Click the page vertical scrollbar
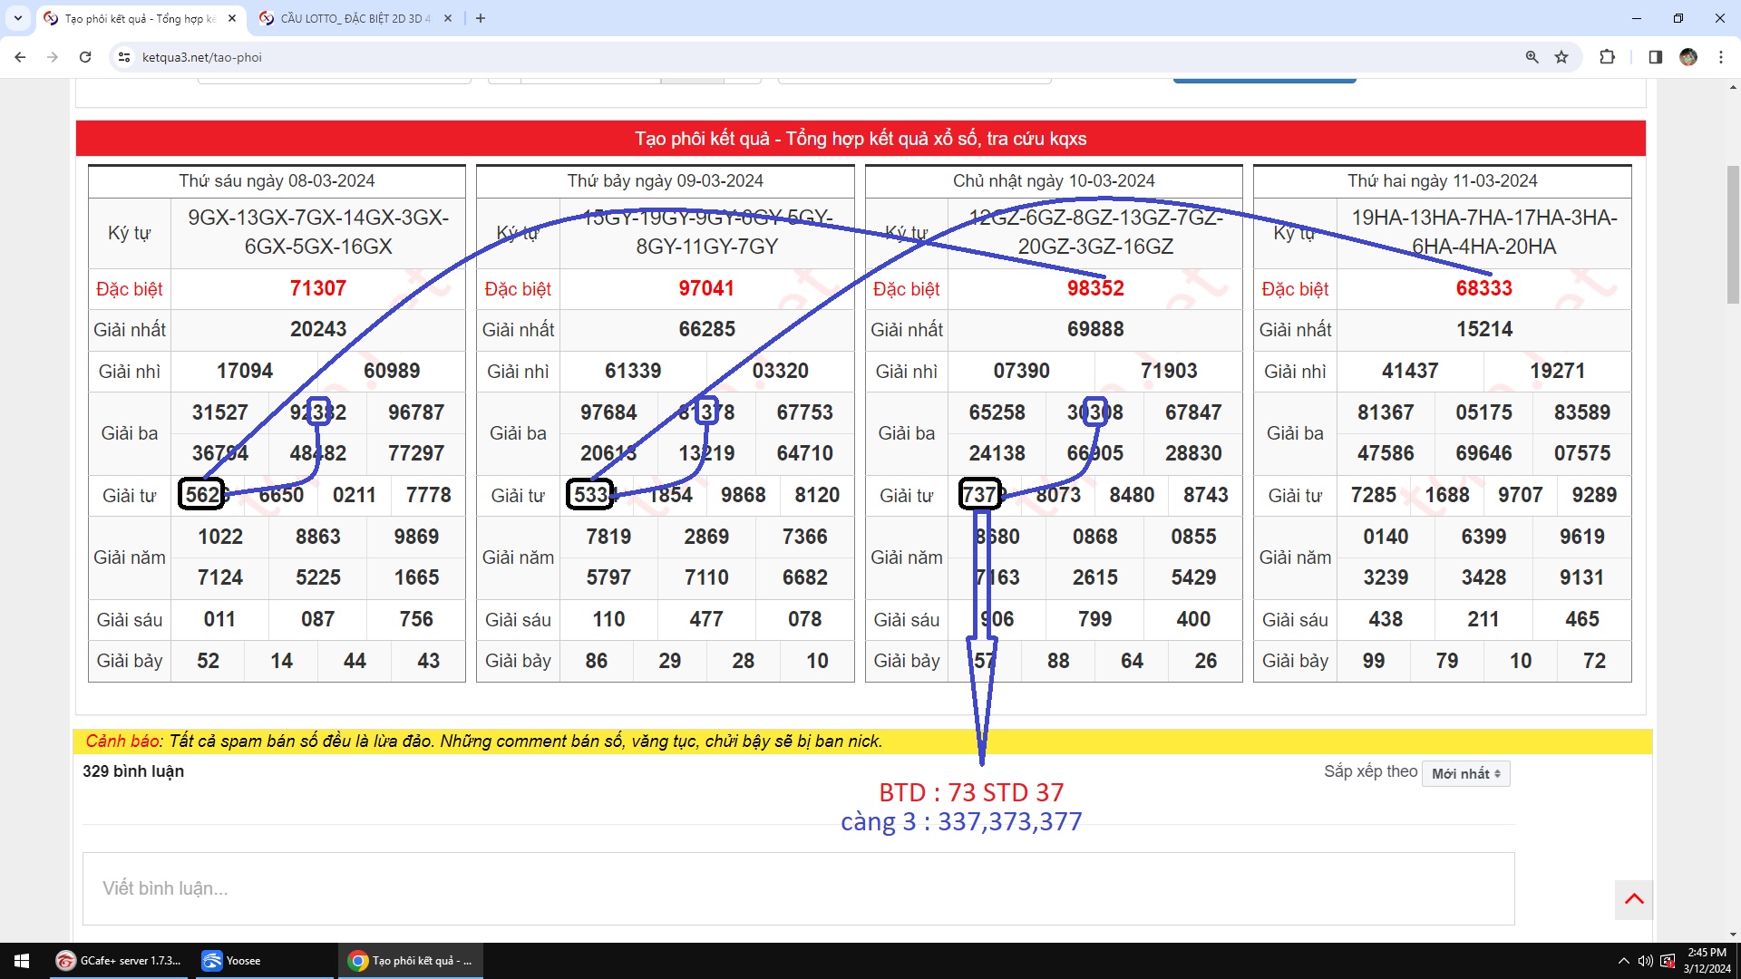Screen dimensions: 1741x979 tap(1733, 236)
